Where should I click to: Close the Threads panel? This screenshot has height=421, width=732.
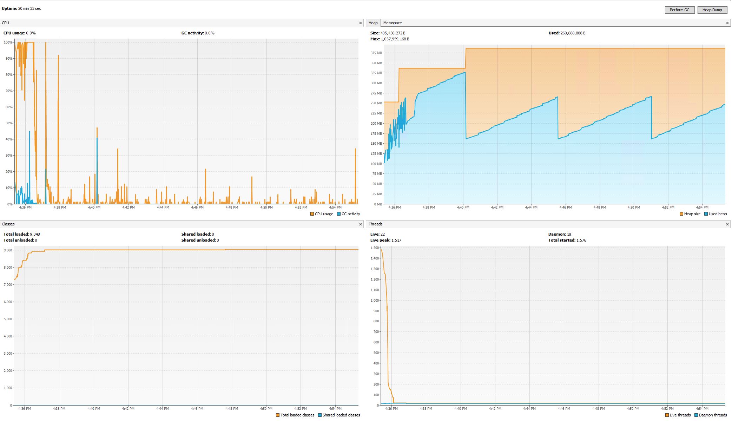click(727, 224)
